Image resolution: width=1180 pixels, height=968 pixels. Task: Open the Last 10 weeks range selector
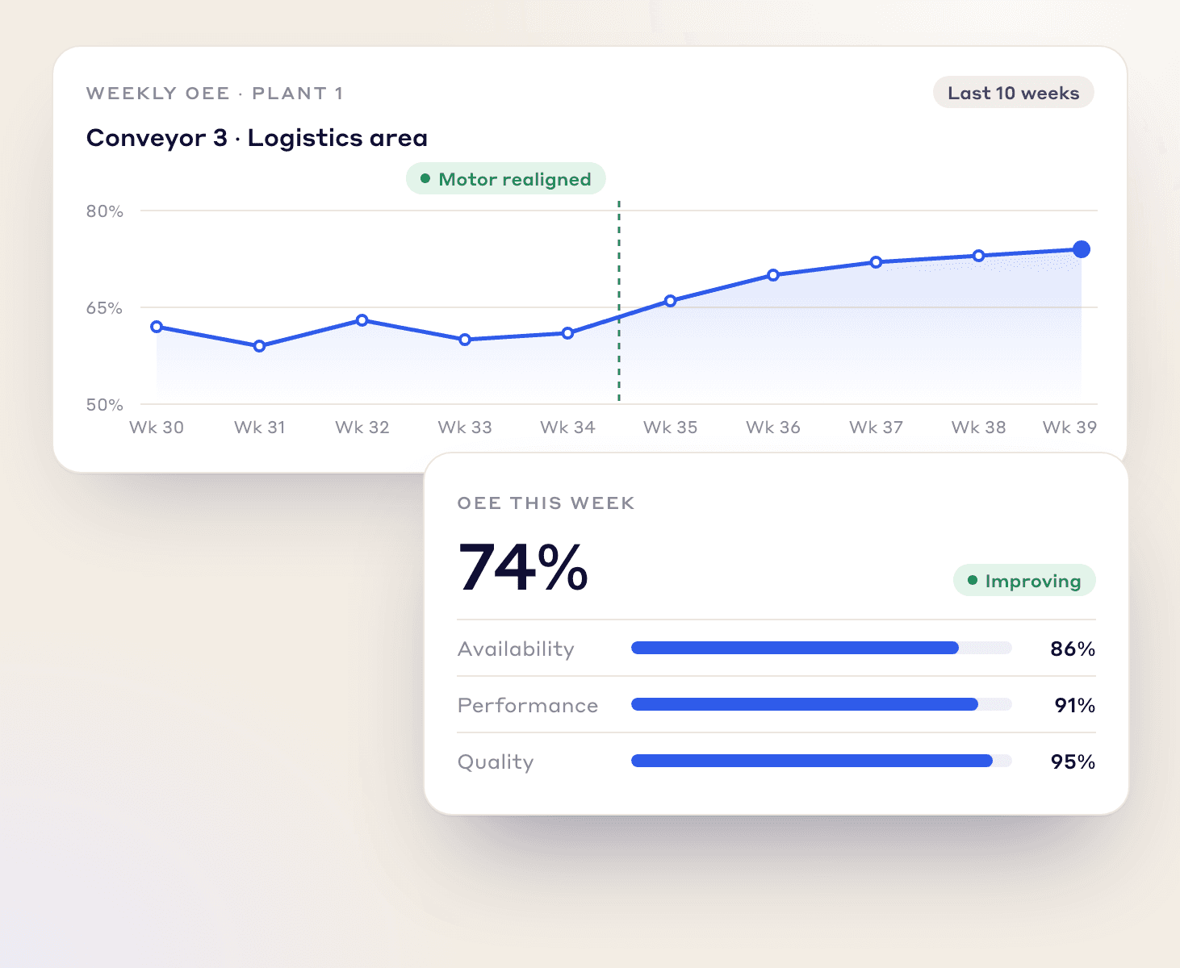pyautogui.click(x=1014, y=93)
